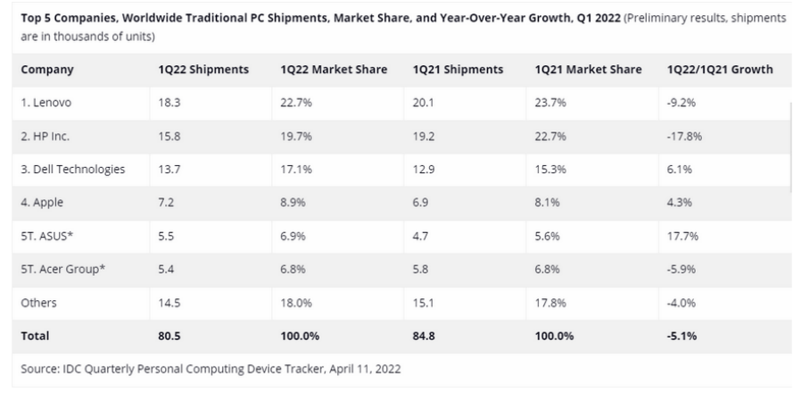
Task: Click the IDC source note text
Action: (x=211, y=369)
